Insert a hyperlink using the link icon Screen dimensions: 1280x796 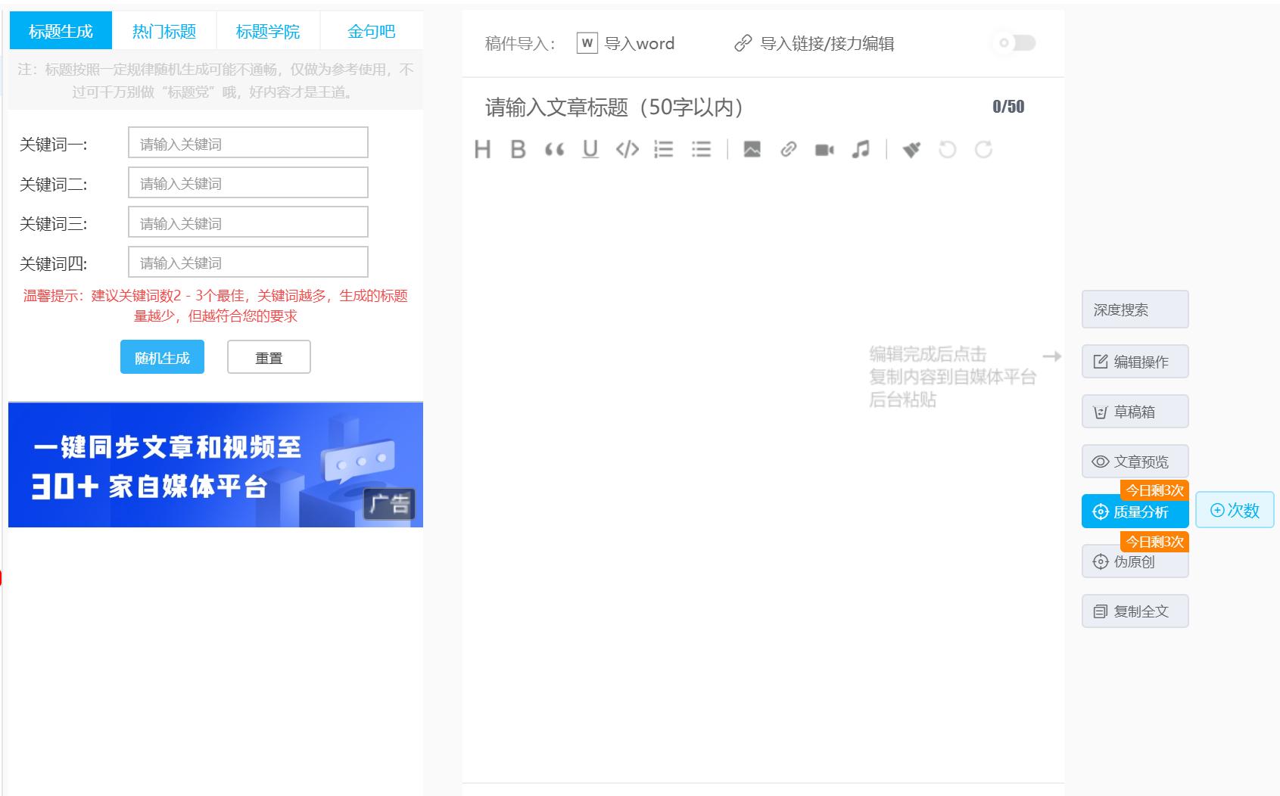(789, 149)
